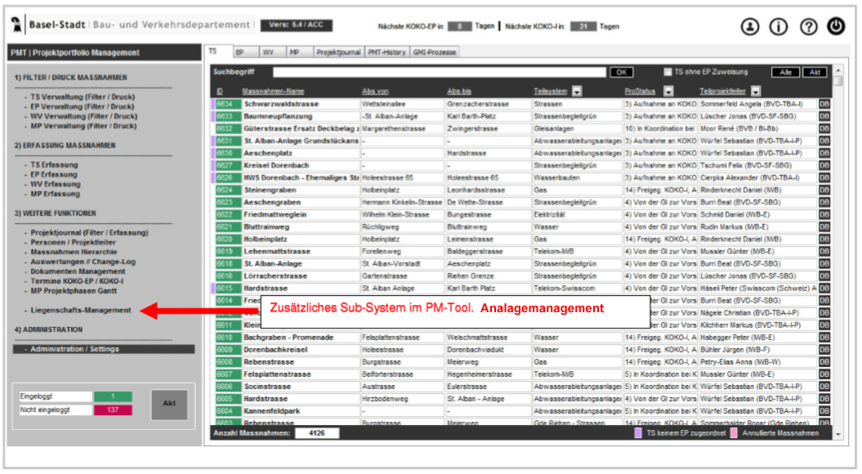862x474 pixels.
Task: Click DB button in Aeschenplatz row
Action: point(824,153)
